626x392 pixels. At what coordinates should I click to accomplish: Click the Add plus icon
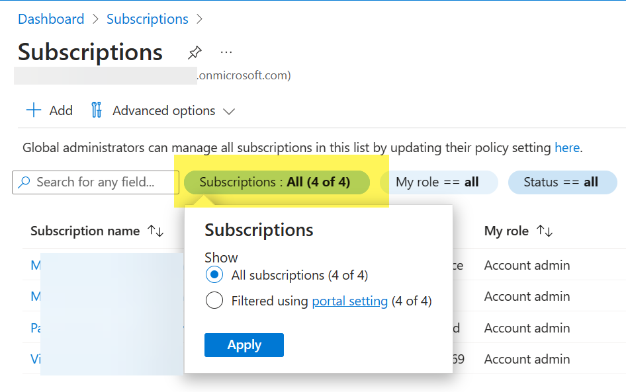pos(33,110)
